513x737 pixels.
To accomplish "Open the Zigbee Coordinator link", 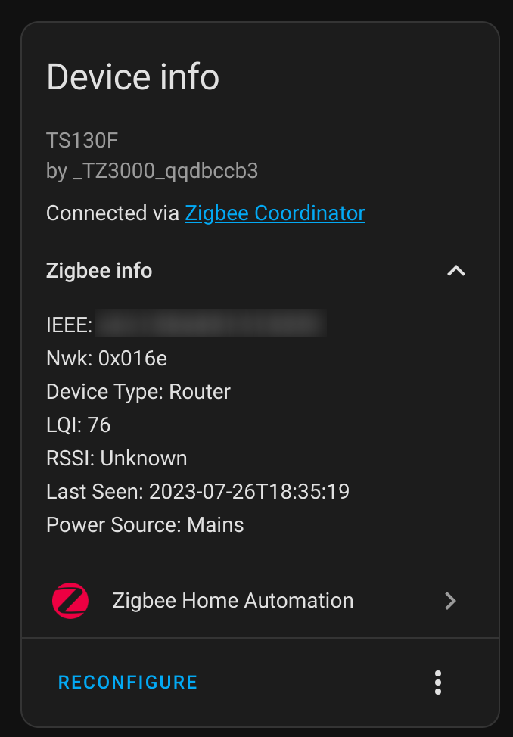I will pos(275,213).
